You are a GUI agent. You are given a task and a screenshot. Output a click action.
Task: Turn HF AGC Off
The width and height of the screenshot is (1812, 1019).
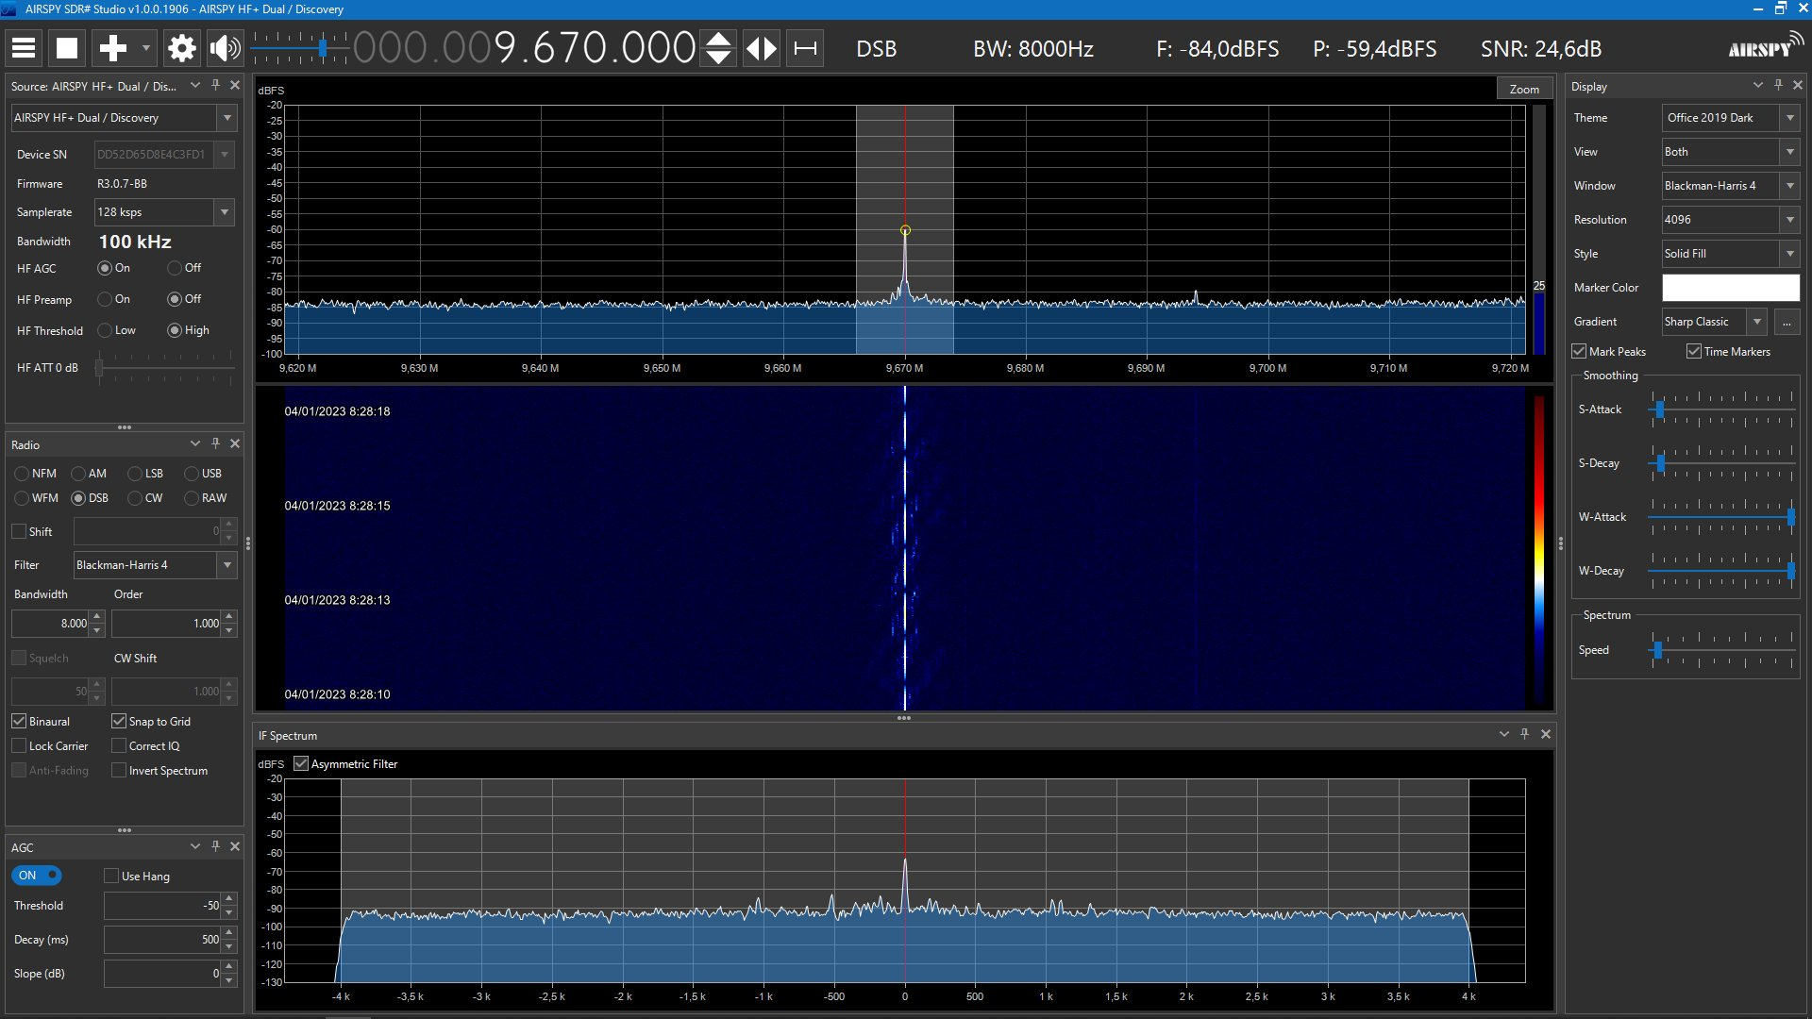pyautogui.click(x=184, y=268)
